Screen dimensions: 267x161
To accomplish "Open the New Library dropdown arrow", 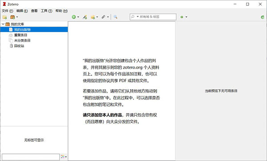I will 17,17.
